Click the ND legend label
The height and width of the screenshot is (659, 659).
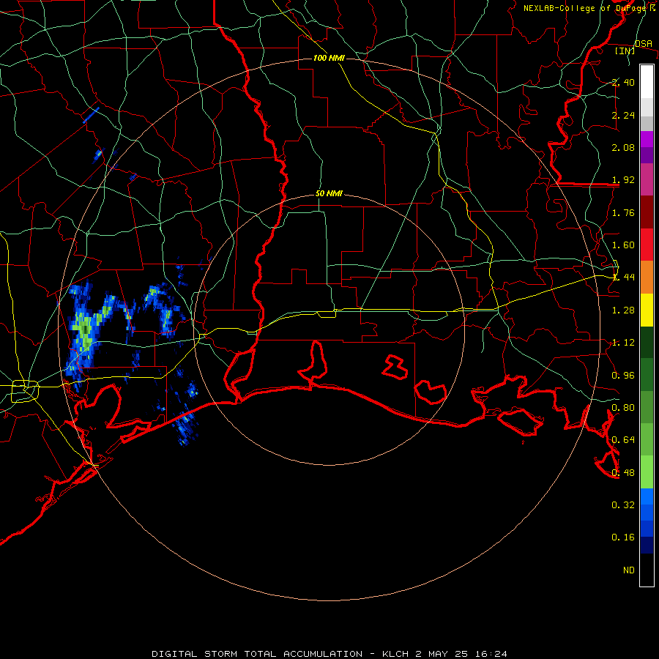pyautogui.click(x=629, y=570)
